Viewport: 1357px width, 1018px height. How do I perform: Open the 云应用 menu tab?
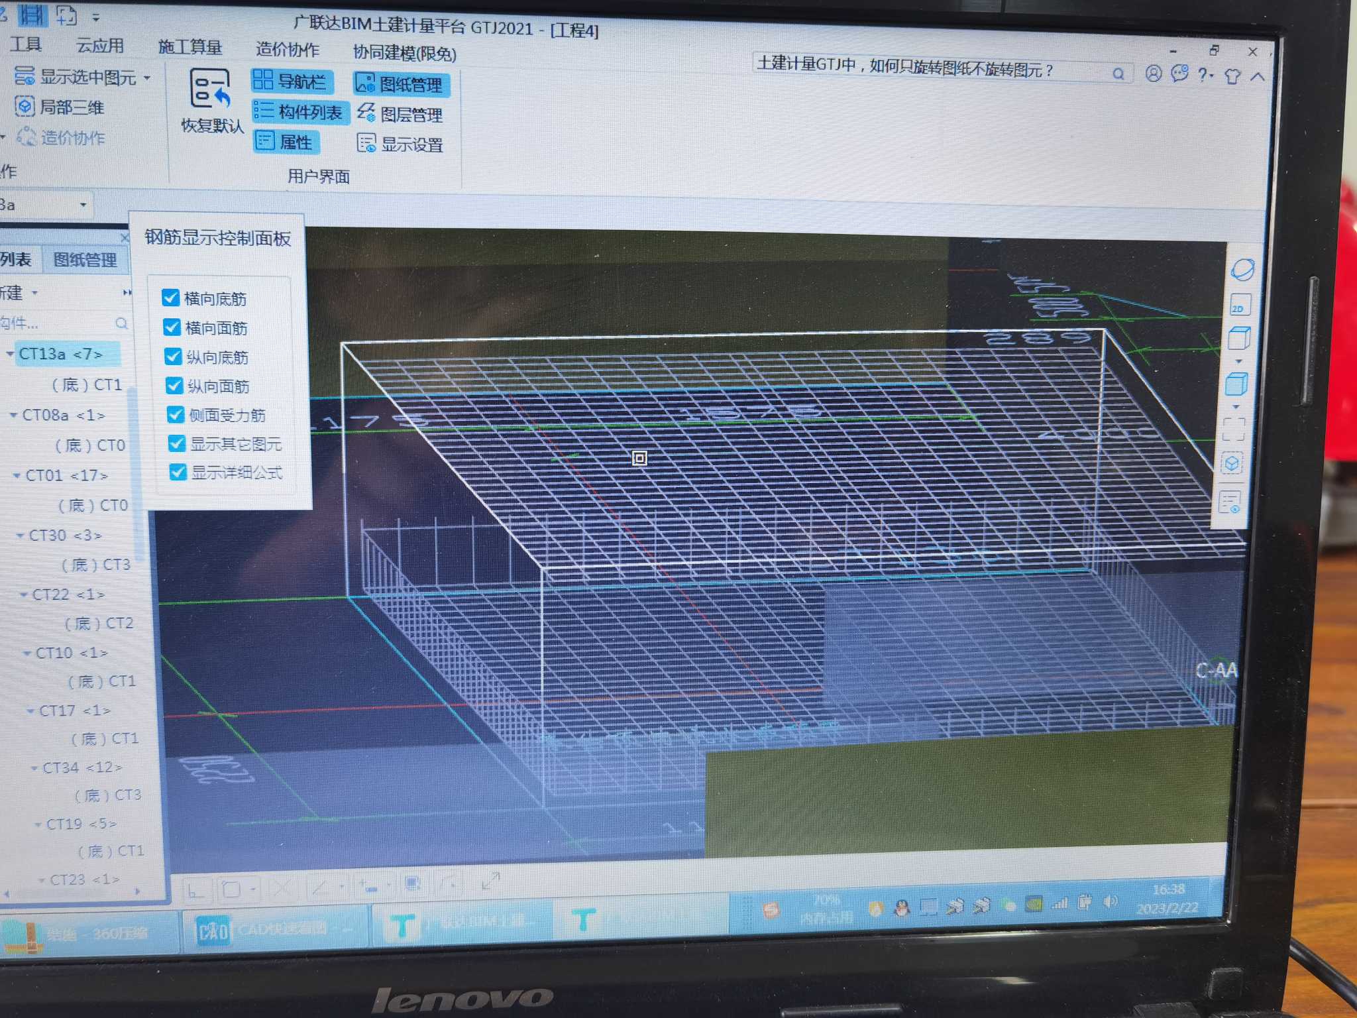pyautogui.click(x=99, y=45)
